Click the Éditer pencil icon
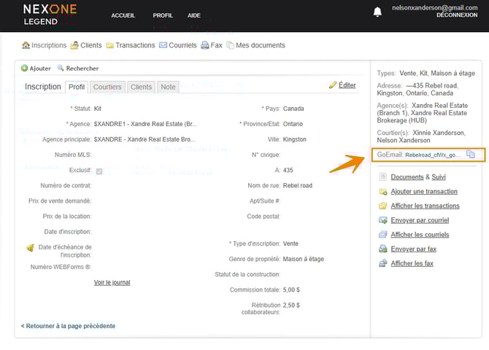The image size is (489, 350). click(x=333, y=85)
